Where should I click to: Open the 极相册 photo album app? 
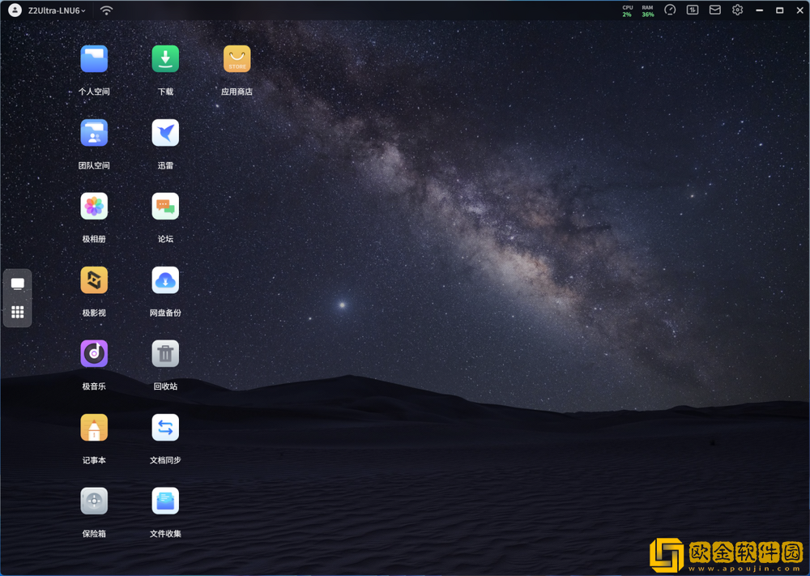[x=94, y=207]
